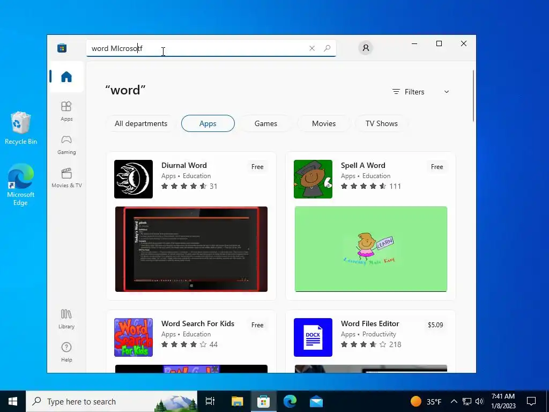Open the Word Search For Kids title
Viewport: 549px width, 412px height.
pyautogui.click(x=198, y=323)
